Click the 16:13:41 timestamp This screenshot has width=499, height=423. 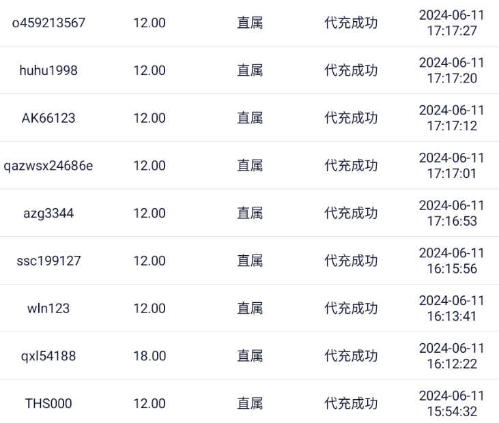451,309
